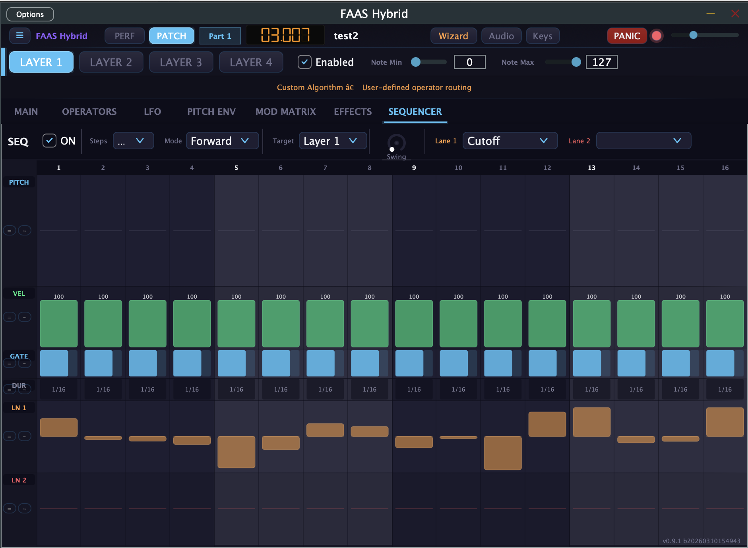The width and height of the screenshot is (748, 548).
Task: Reset the VEL lane with its equals icon
Action: coord(9,317)
